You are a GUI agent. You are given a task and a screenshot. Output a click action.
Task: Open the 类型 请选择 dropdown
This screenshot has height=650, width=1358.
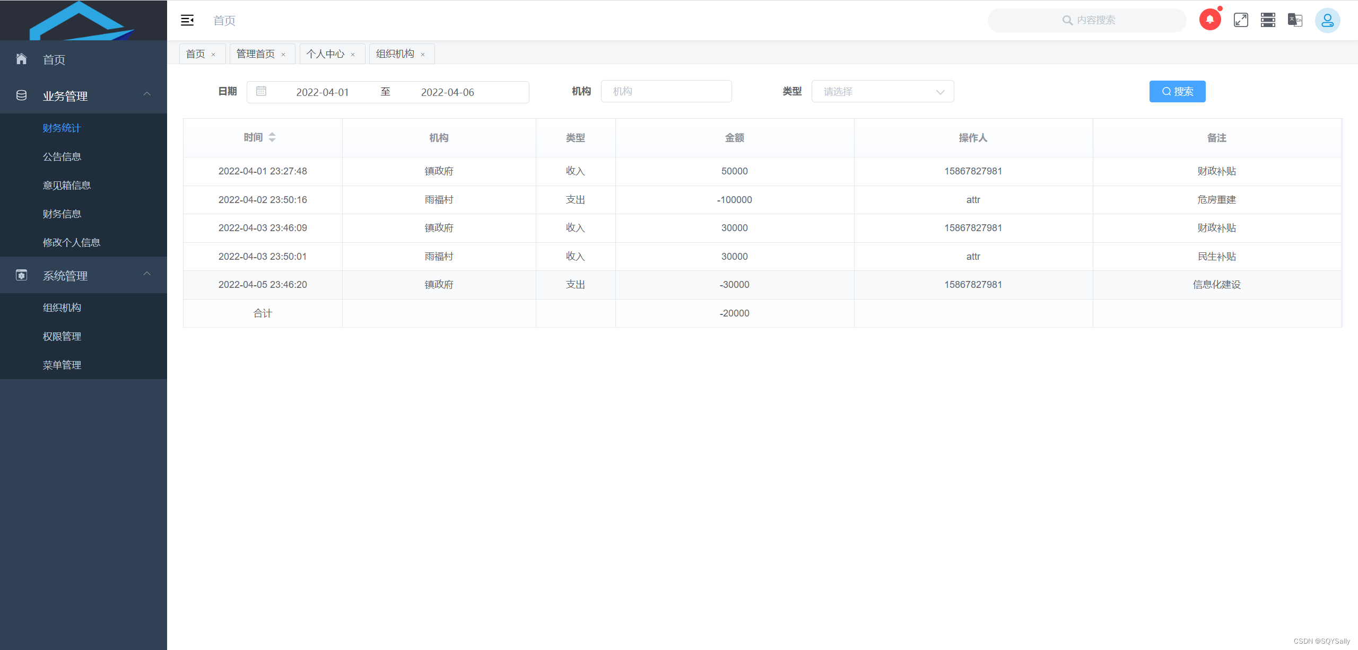pyautogui.click(x=882, y=91)
